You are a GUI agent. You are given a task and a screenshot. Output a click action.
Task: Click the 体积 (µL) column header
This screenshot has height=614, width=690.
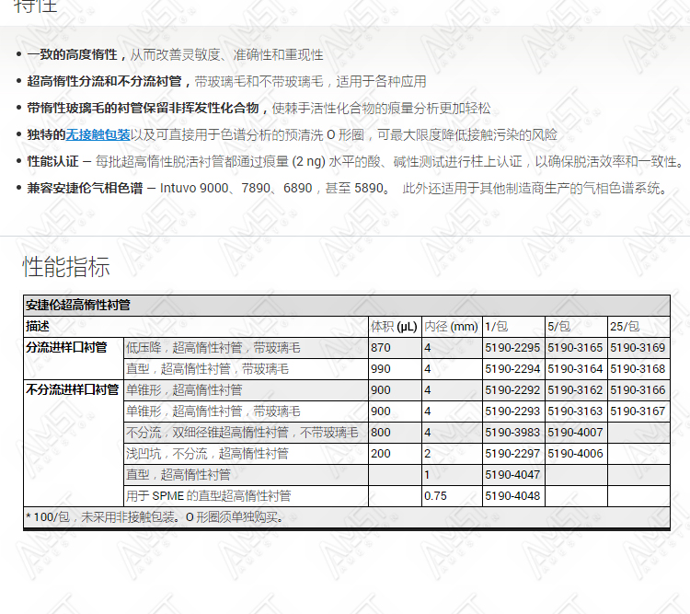coord(394,327)
